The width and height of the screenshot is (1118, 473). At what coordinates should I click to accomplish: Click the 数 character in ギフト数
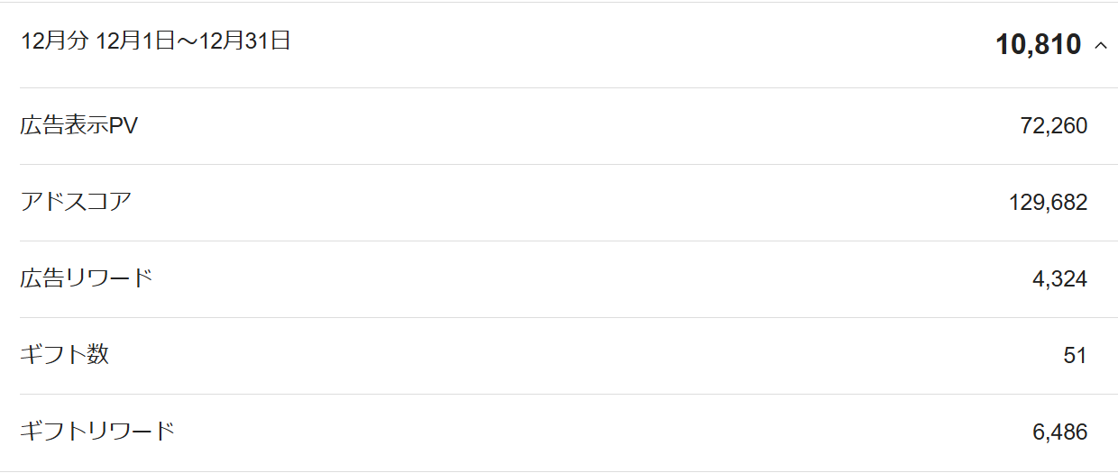(x=98, y=355)
